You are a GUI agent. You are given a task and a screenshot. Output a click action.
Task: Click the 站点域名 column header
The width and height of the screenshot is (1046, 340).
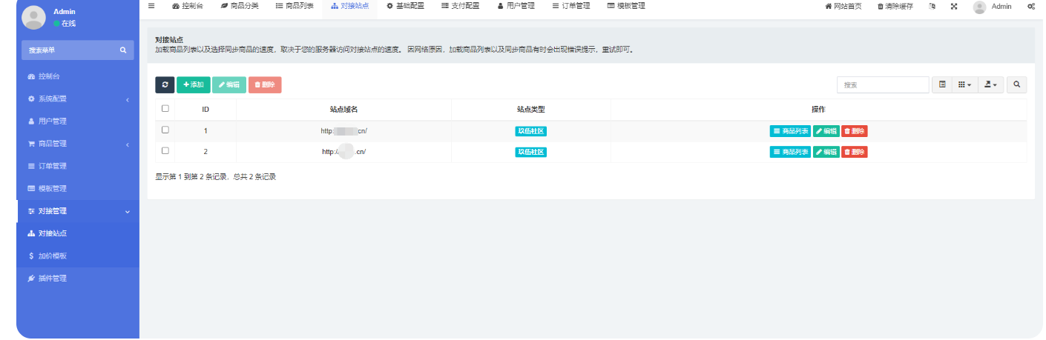click(343, 109)
